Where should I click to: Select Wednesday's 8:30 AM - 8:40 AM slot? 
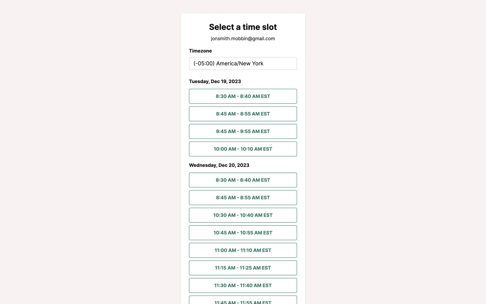243,180
